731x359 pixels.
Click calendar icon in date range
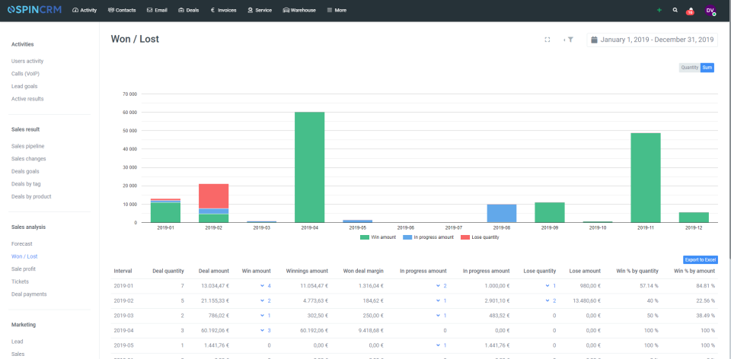tap(594, 40)
